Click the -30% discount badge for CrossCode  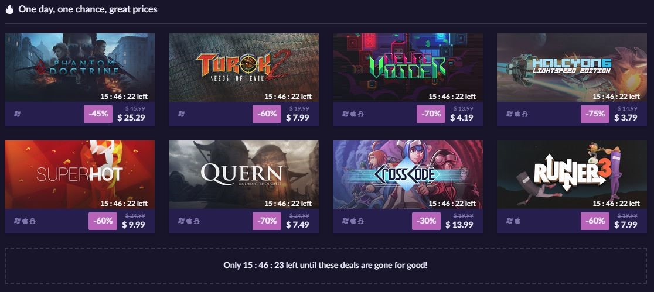(426, 221)
